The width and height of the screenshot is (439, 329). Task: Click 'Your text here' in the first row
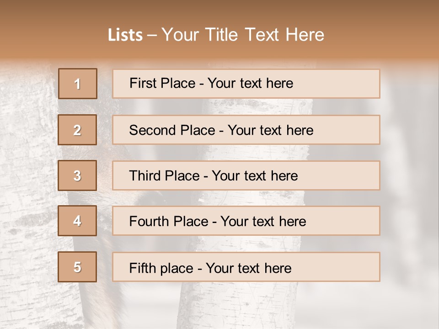tap(250, 83)
